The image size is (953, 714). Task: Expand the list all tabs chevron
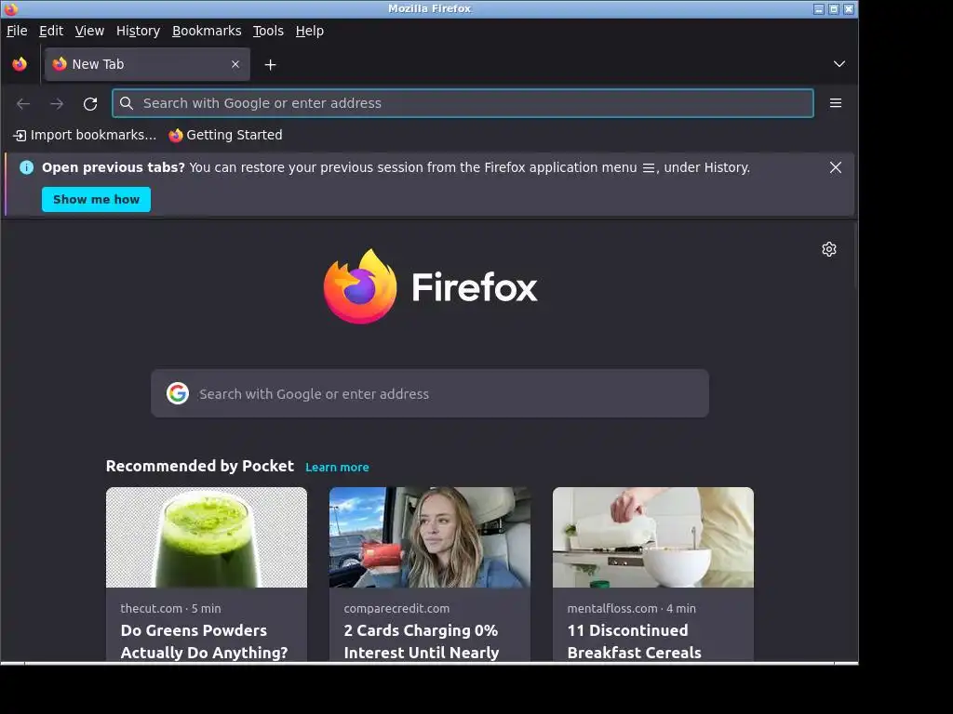(839, 64)
